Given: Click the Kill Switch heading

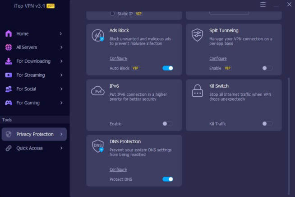Looking at the screenshot, I should tap(219, 86).
